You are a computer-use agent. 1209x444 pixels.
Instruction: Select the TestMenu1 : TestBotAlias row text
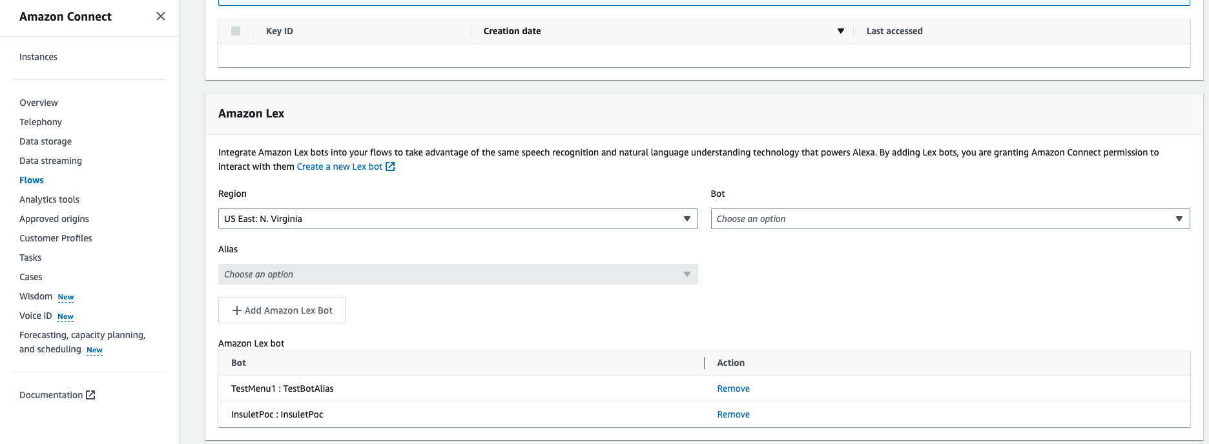pos(282,388)
